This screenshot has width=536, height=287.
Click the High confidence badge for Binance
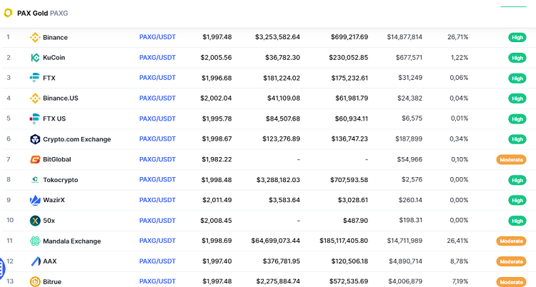(x=517, y=37)
